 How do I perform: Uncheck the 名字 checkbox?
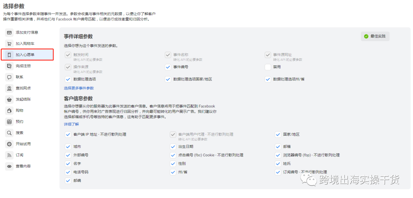68,164
